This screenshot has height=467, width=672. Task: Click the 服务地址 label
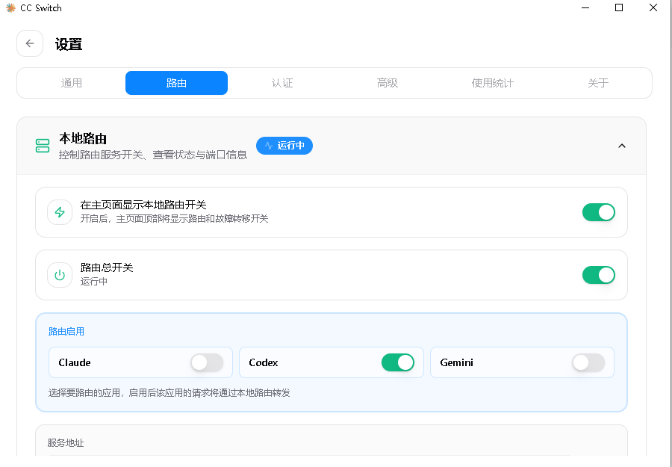66,443
